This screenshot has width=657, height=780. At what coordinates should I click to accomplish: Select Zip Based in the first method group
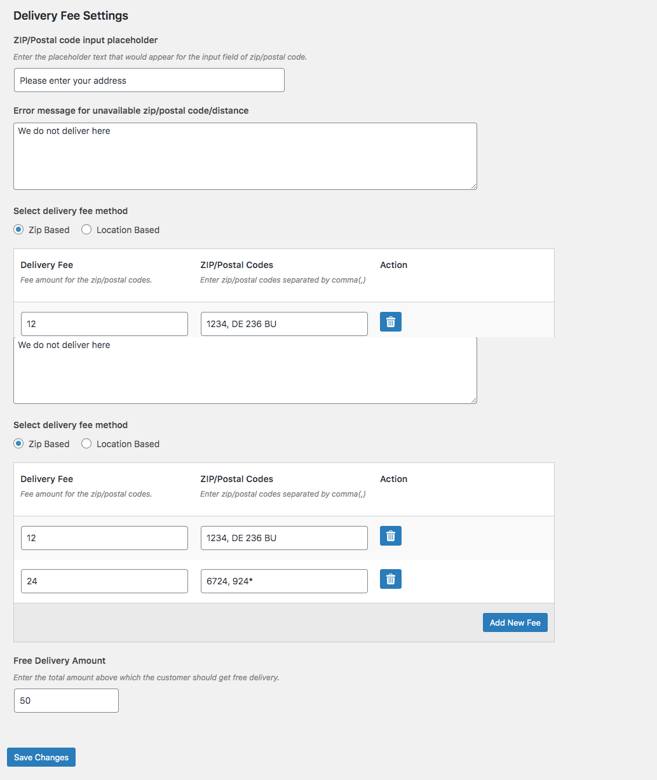pyautogui.click(x=19, y=230)
